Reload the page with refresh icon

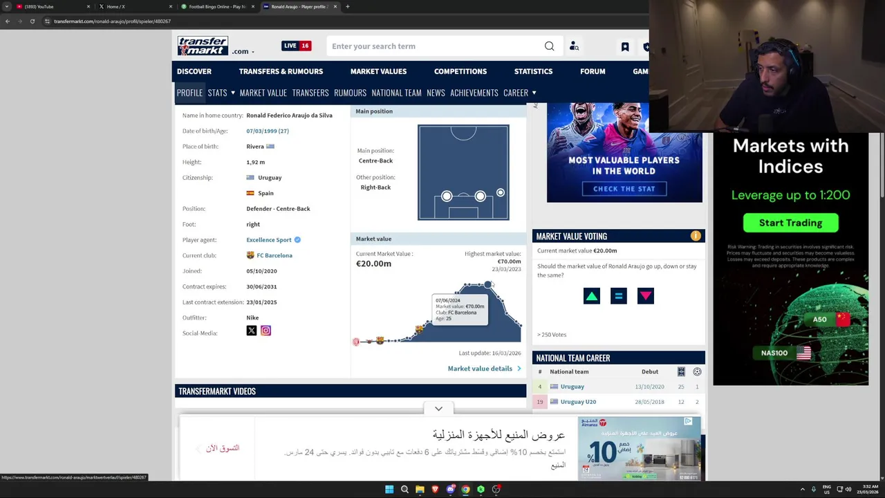click(x=32, y=21)
